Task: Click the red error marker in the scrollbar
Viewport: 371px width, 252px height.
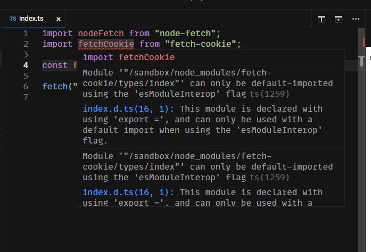Action: point(364,43)
